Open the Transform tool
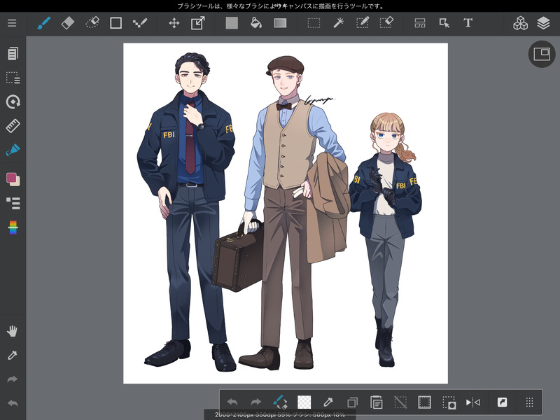Image resolution: width=560 pixels, height=420 pixels. pos(198,23)
